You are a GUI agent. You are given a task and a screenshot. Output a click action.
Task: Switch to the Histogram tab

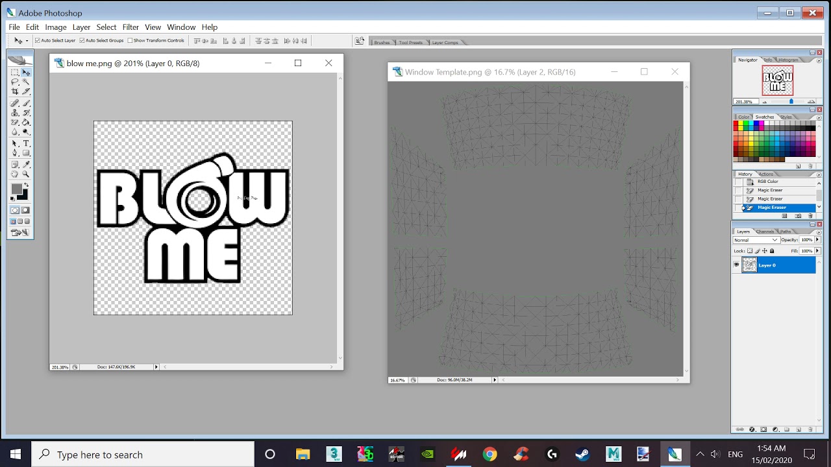click(788, 60)
